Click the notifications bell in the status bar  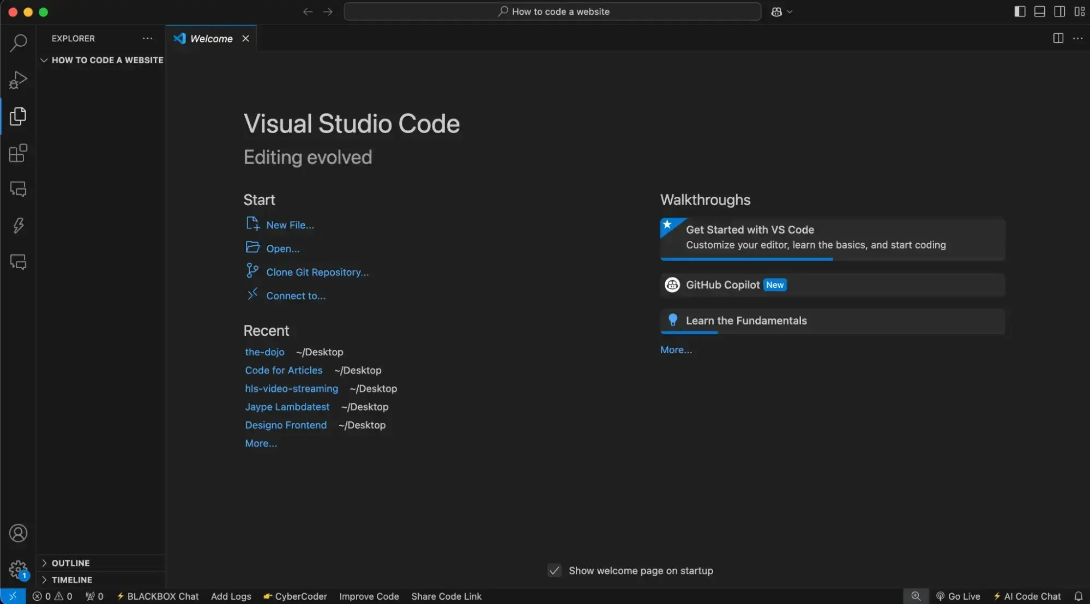1078,596
